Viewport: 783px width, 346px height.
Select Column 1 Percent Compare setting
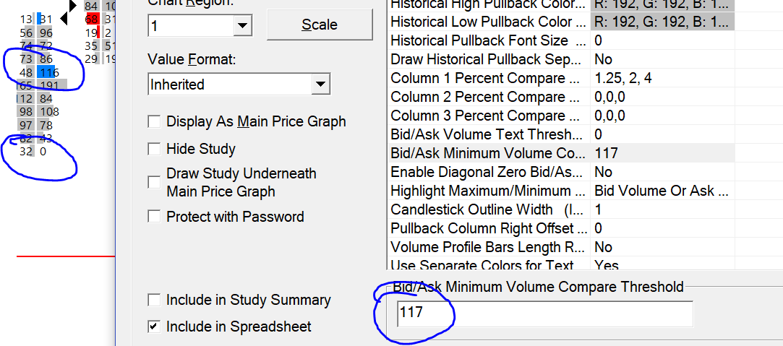click(x=489, y=78)
